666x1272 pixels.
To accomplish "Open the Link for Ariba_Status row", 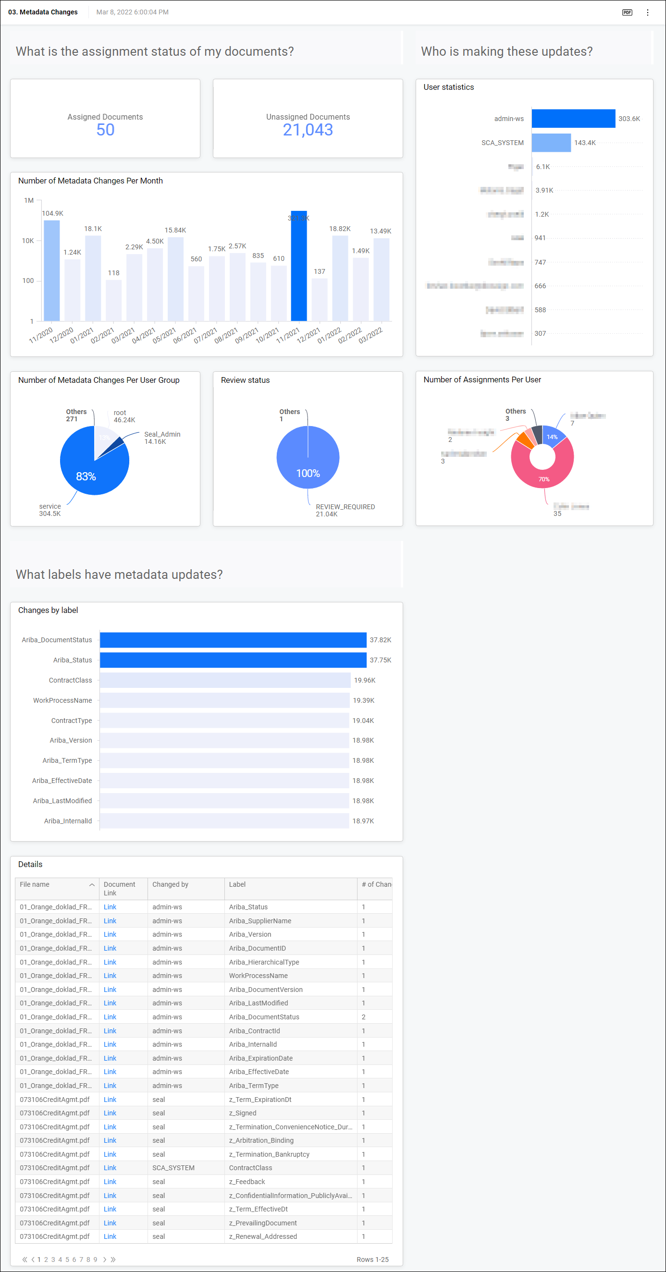I will pyautogui.click(x=110, y=906).
